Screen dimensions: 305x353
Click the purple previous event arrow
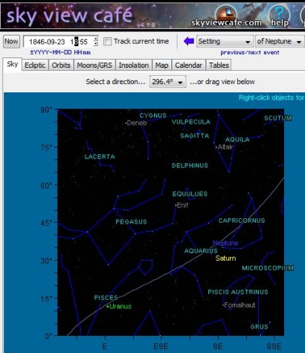pyautogui.click(x=189, y=41)
